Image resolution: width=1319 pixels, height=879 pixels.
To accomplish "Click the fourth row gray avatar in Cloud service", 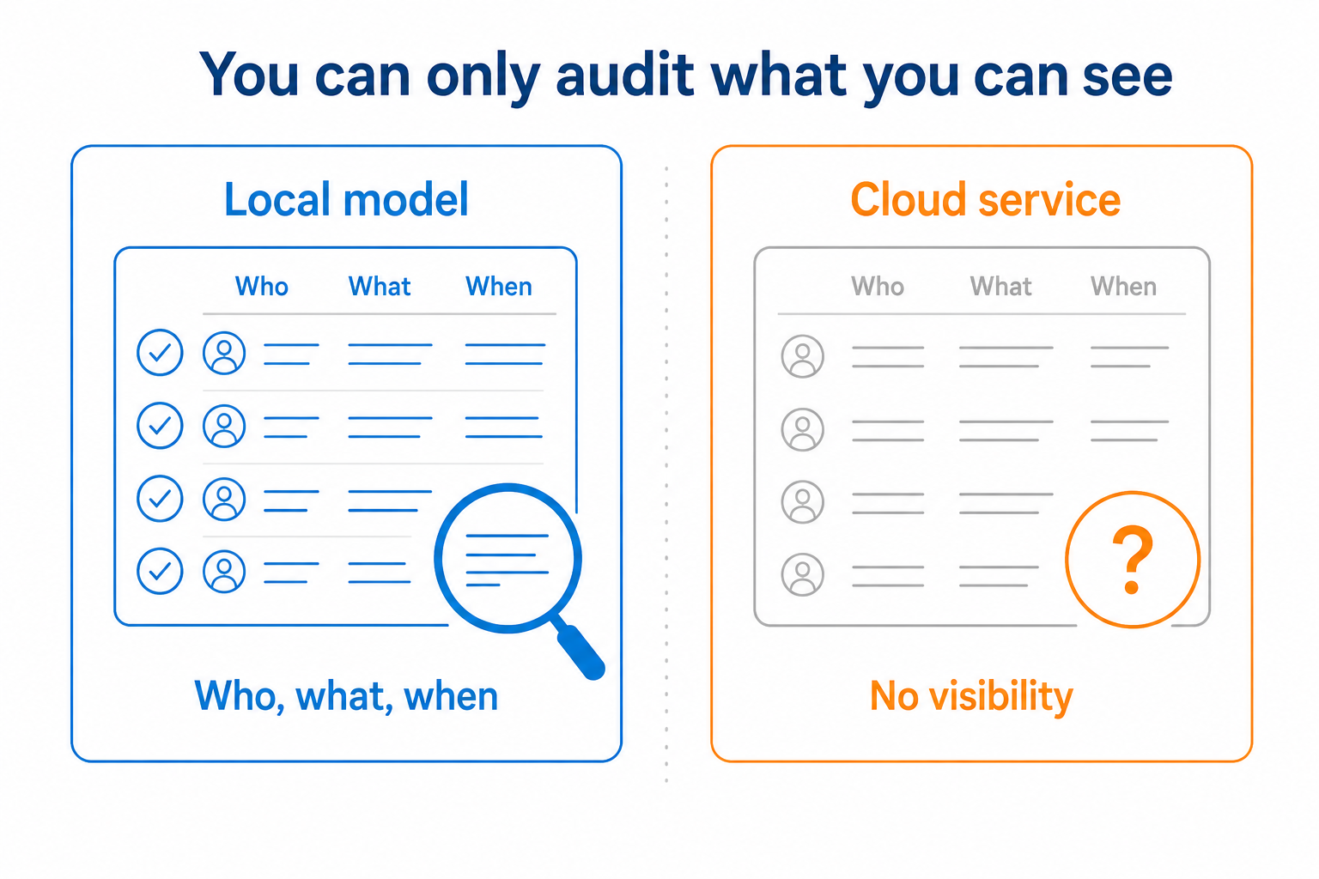I will (x=803, y=575).
